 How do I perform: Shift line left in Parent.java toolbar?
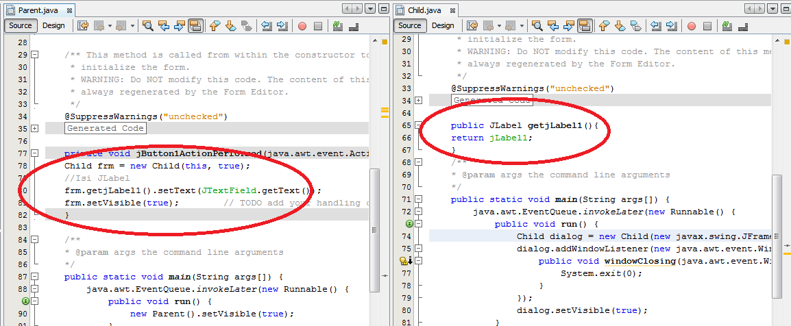click(x=267, y=26)
